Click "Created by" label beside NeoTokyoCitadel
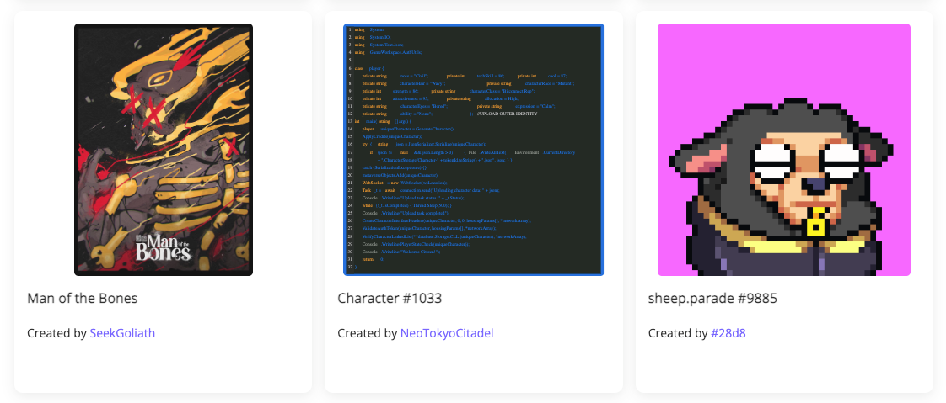Screen dimensions: 946x403 368,333
